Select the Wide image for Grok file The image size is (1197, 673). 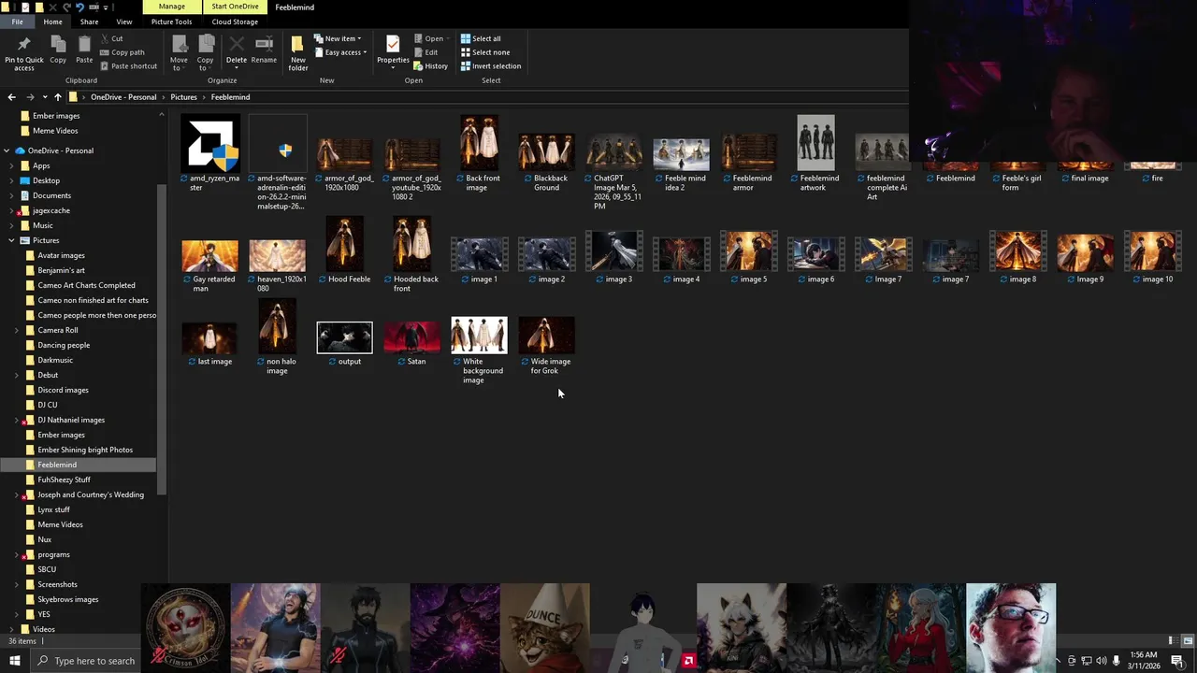546,346
